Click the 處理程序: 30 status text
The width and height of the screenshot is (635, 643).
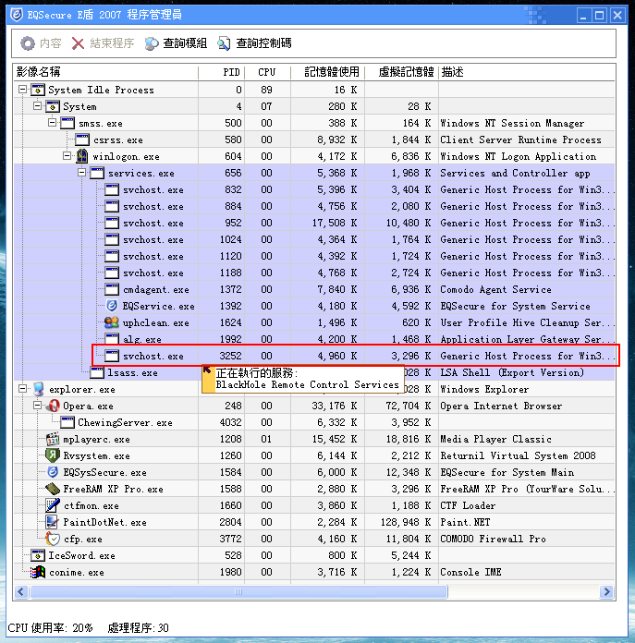tap(139, 627)
